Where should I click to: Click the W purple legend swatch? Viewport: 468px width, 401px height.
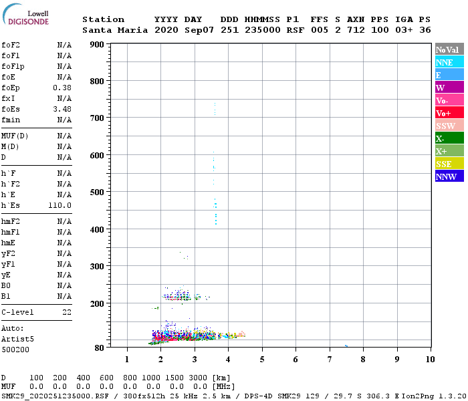pos(449,88)
